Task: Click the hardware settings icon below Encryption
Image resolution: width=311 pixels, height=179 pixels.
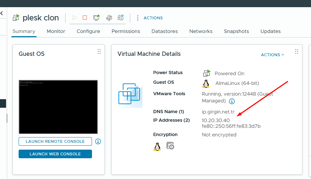Action: [170, 146]
